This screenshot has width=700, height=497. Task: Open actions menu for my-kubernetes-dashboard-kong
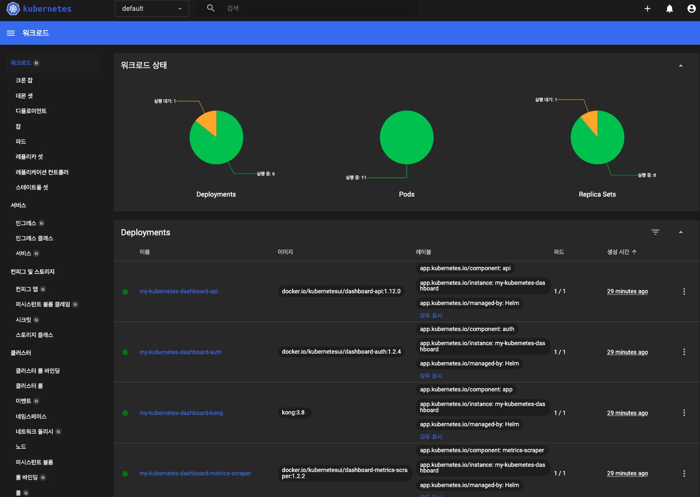[x=684, y=413]
